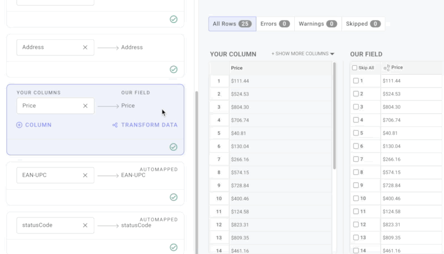This screenshot has height=254, width=444.
Task: Click the preview table vertical scrollbar
Action: [x=334, y=116]
